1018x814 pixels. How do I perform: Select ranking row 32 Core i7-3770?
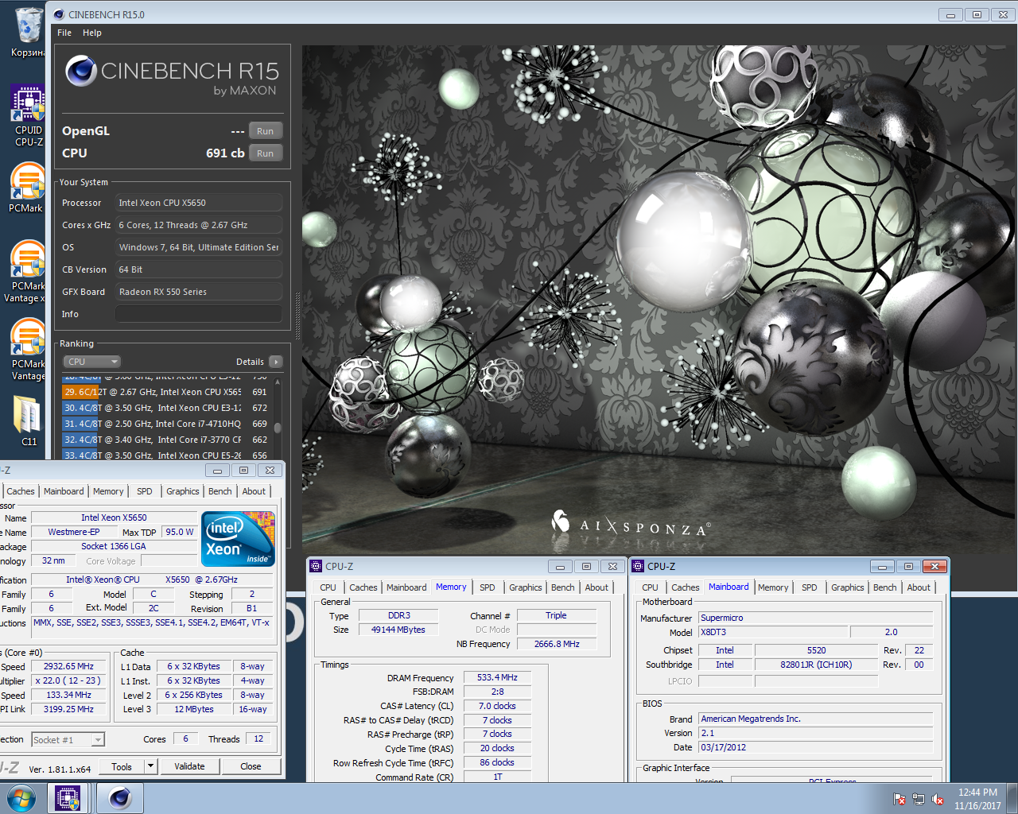167,440
